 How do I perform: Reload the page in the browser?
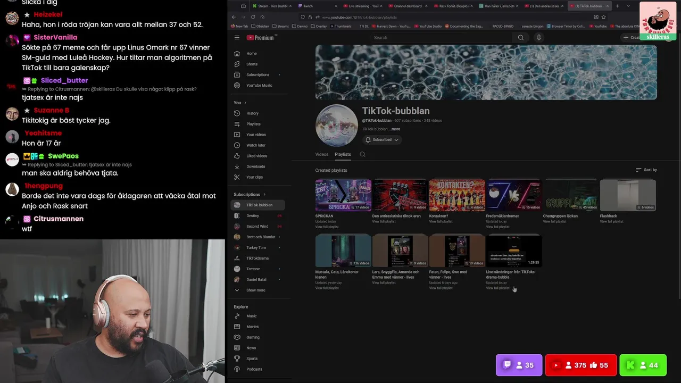pyautogui.click(x=253, y=17)
